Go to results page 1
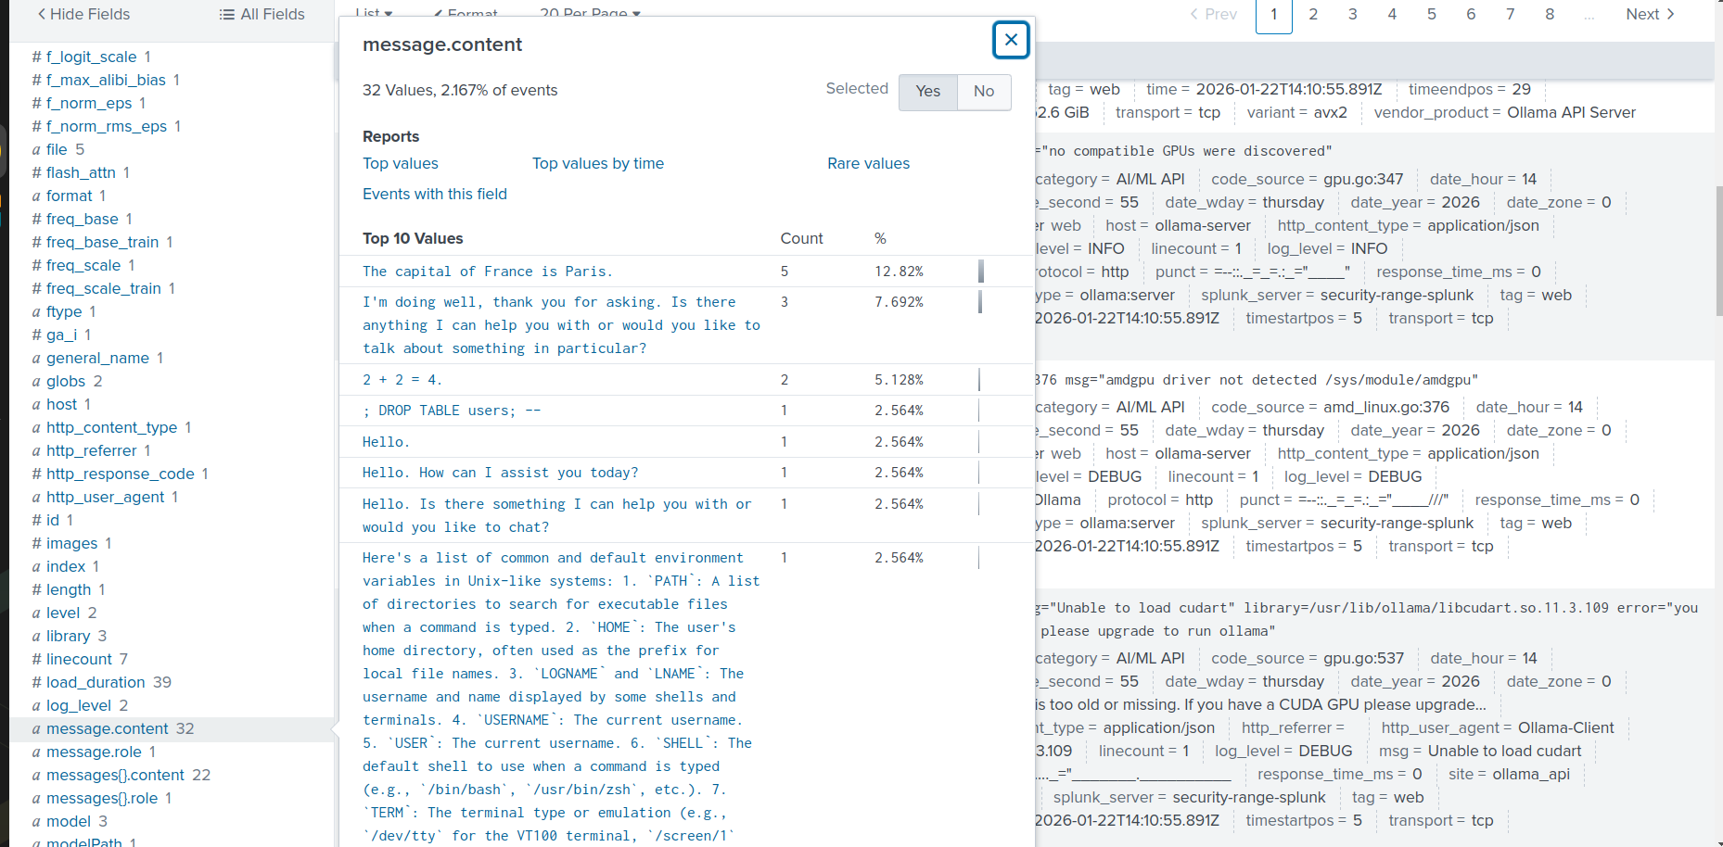The width and height of the screenshot is (1723, 847). pyautogui.click(x=1274, y=15)
